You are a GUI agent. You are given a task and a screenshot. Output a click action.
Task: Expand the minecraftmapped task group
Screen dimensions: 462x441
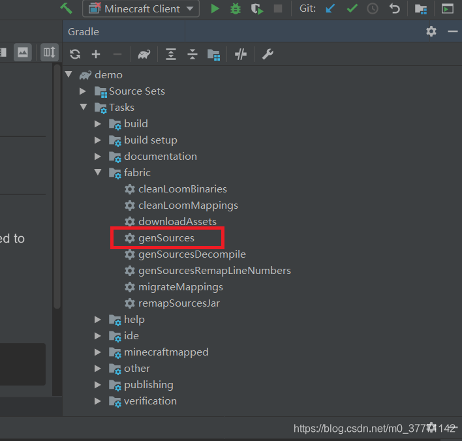pos(97,352)
